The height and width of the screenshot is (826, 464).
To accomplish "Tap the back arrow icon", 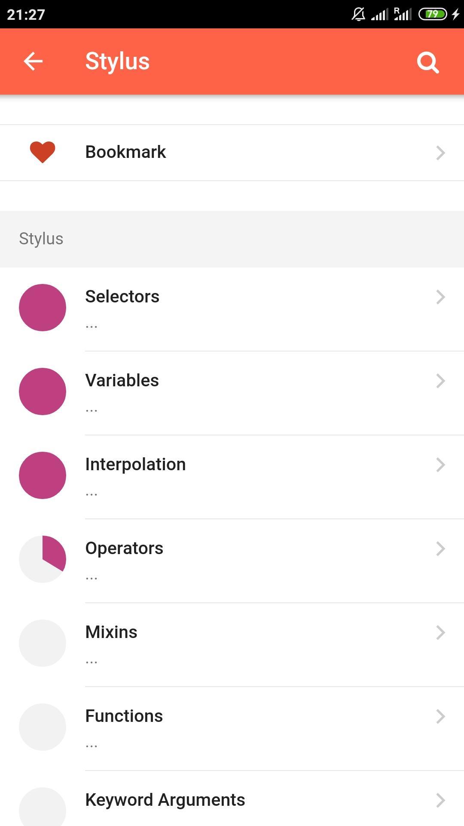I will tap(33, 61).
